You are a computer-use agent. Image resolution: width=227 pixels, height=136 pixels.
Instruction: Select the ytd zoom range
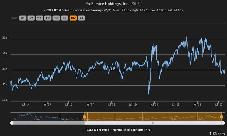39,18
